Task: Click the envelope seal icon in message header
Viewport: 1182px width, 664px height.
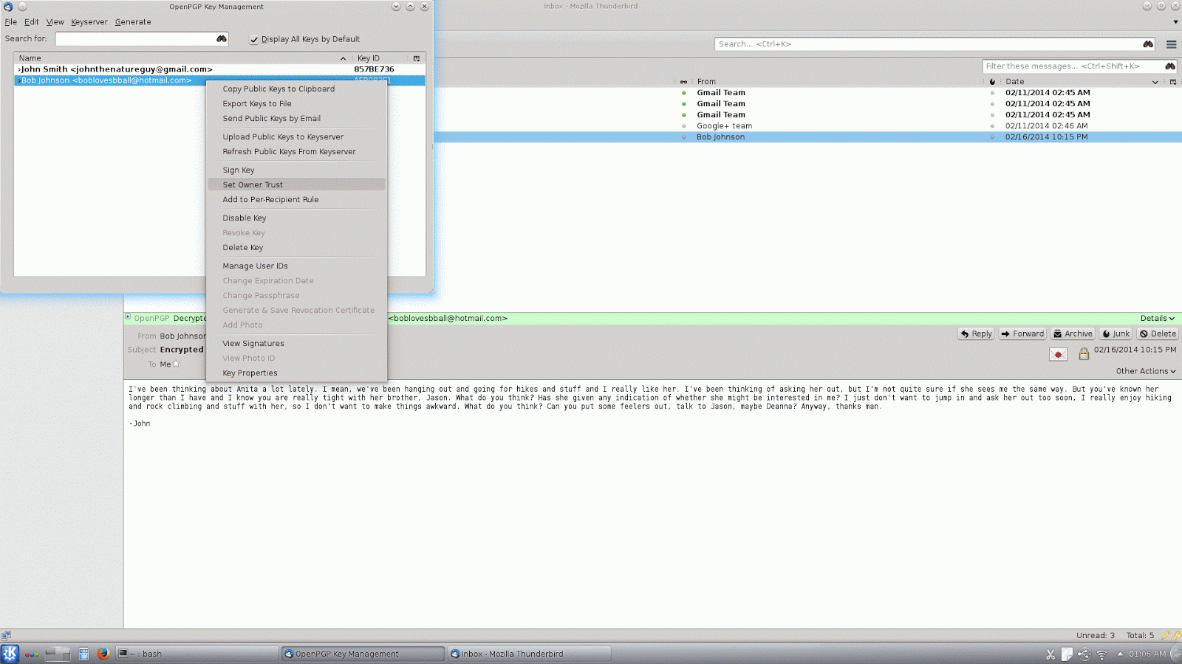Action: pos(1058,354)
